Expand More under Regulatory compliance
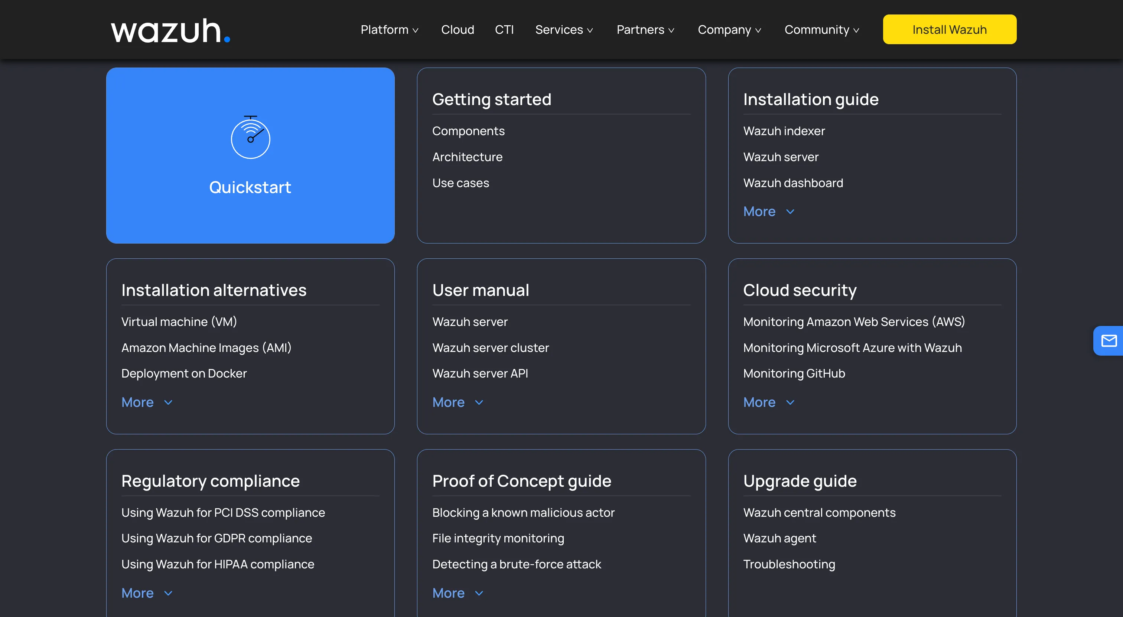Image resolution: width=1123 pixels, height=617 pixels. [147, 594]
